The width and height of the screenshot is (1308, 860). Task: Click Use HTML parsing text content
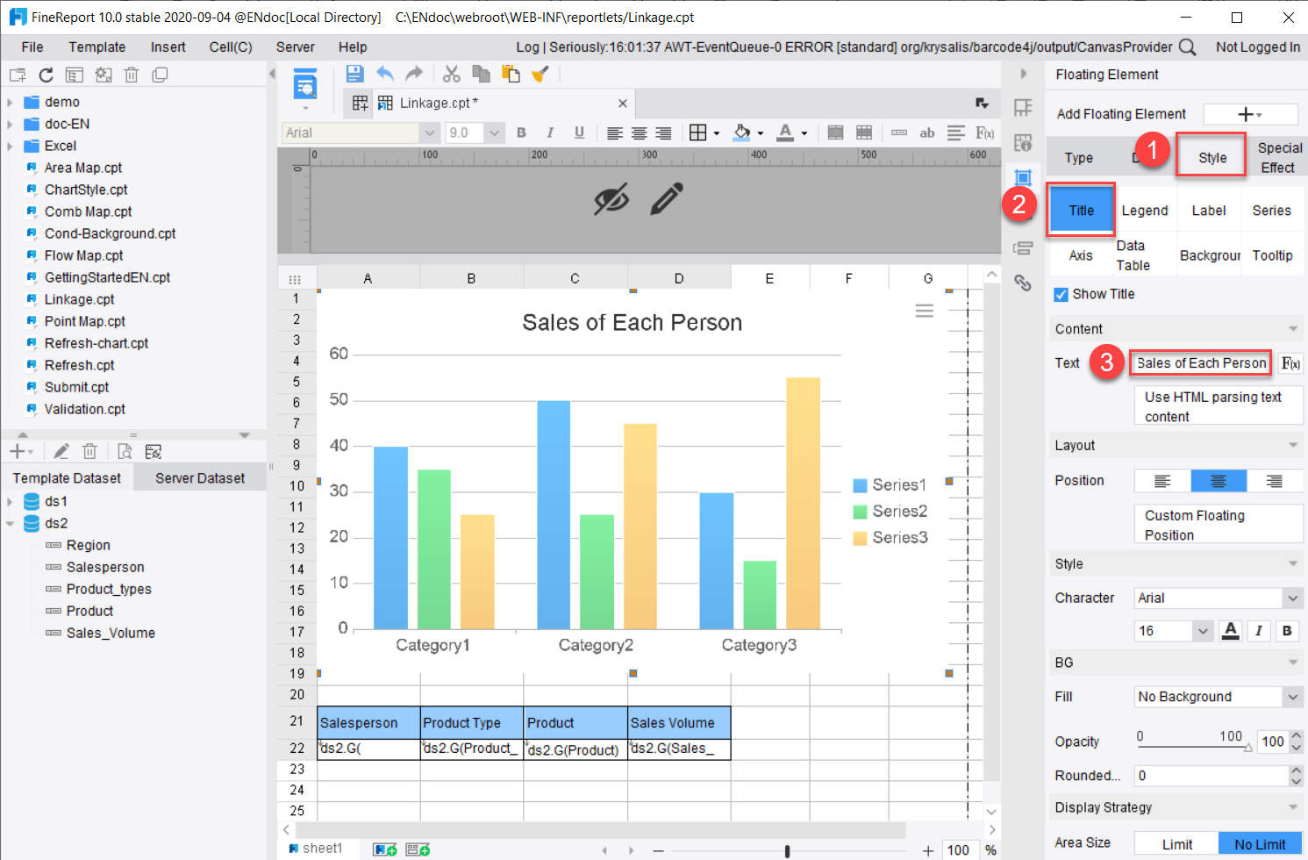click(x=1219, y=406)
